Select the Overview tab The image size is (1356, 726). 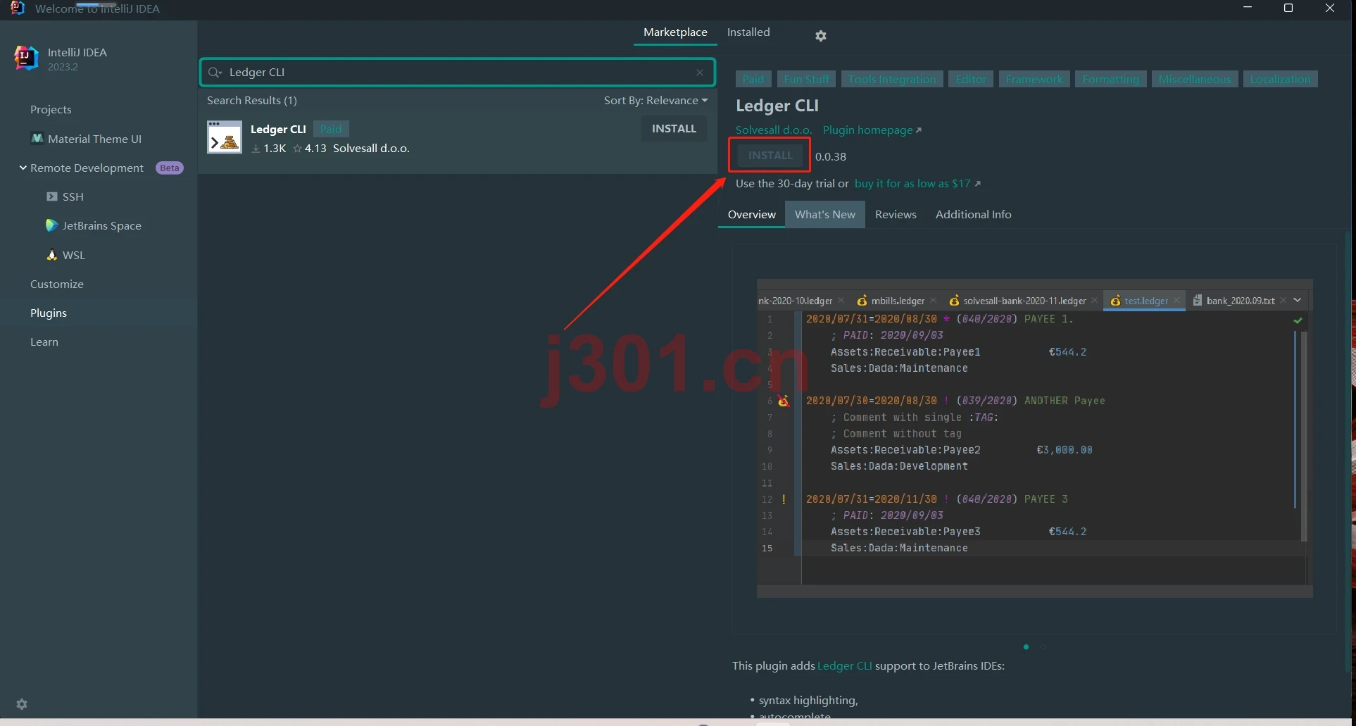tap(752, 215)
